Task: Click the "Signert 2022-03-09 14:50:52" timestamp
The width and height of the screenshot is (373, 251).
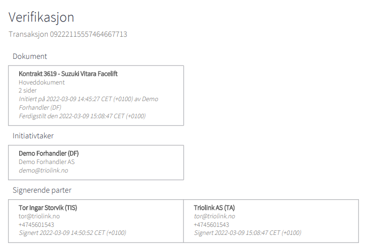Action: (72, 233)
